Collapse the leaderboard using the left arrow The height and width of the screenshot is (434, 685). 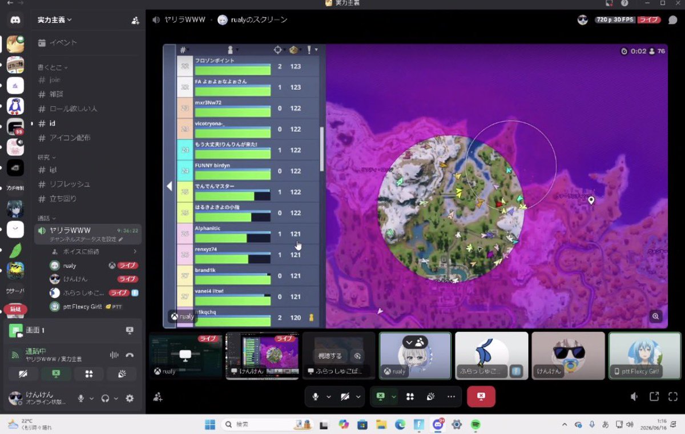[170, 186]
